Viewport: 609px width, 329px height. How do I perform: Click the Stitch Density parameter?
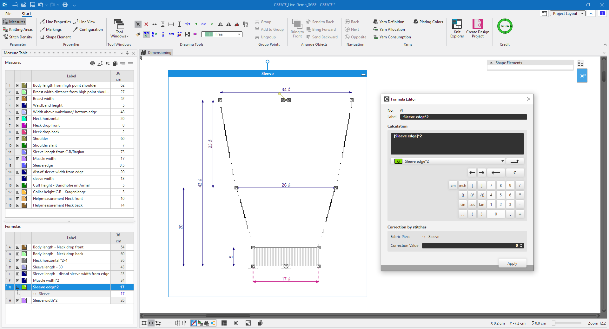click(x=18, y=37)
